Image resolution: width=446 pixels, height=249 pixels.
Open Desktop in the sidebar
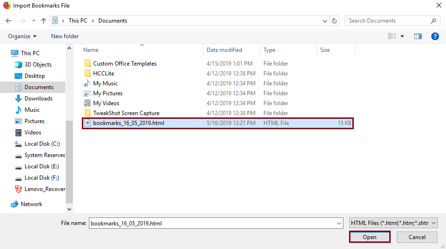pyautogui.click(x=35, y=76)
